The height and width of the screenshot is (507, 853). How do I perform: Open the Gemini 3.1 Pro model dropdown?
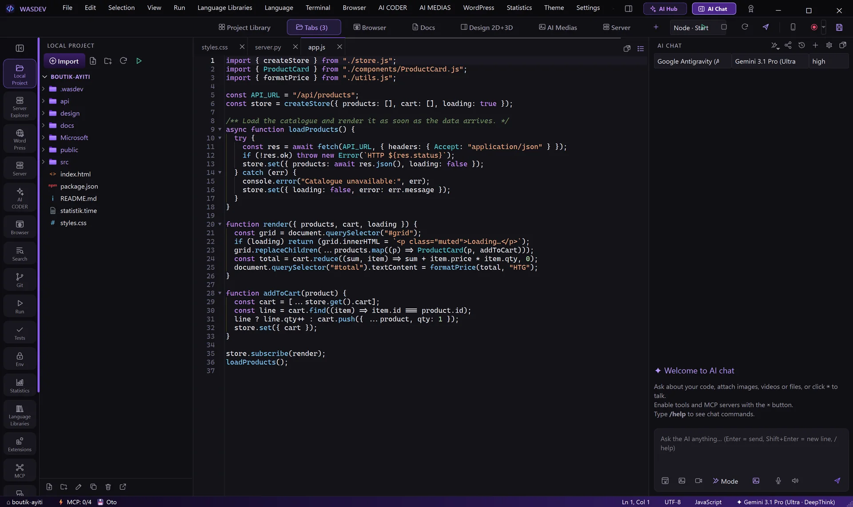coord(769,61)
